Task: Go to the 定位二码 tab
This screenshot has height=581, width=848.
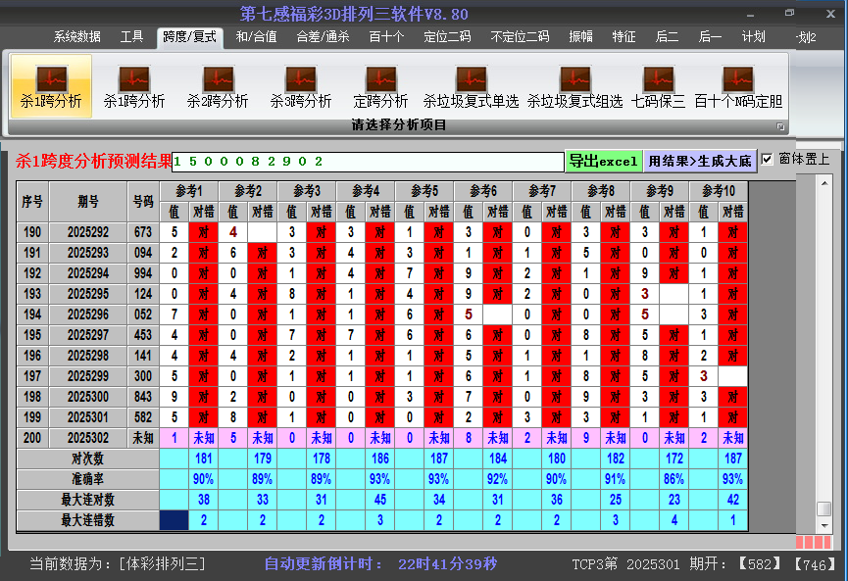Action: (447, 37)
